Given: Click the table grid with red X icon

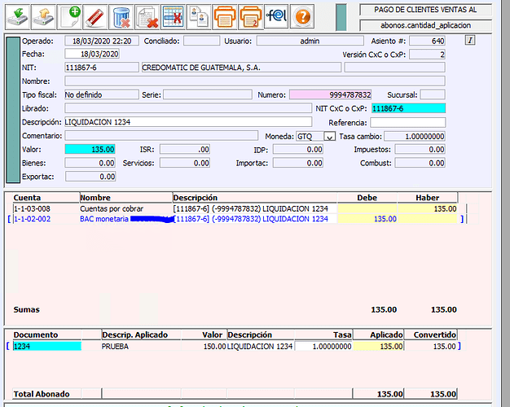Looking at the screenshot, I should 172,15.
